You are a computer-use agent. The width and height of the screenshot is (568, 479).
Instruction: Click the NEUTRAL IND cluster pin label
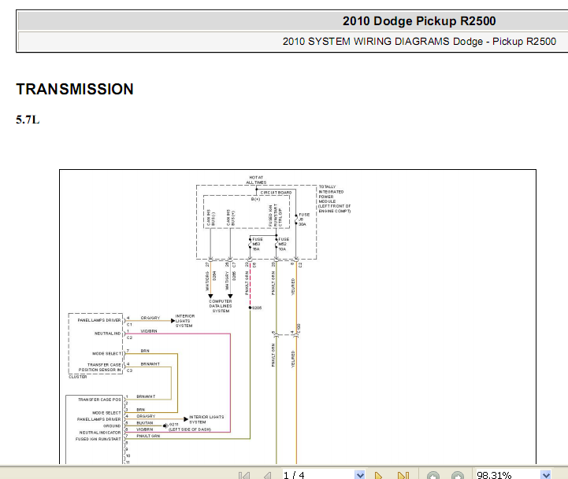(107, 333)
